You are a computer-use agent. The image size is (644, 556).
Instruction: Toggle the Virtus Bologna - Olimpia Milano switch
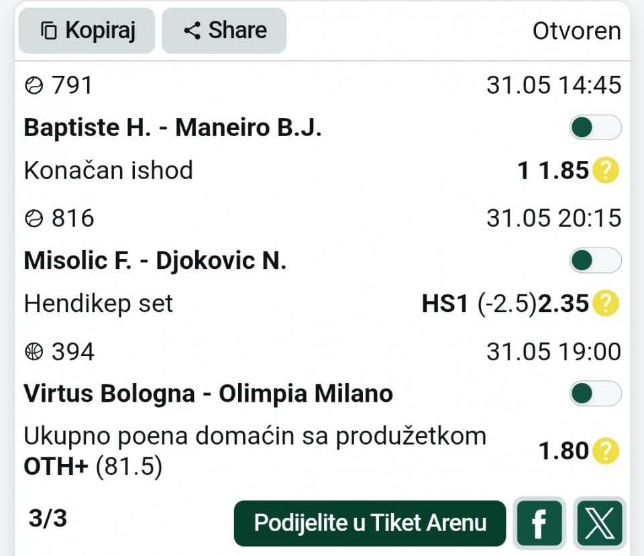click(x=595, y=394)
